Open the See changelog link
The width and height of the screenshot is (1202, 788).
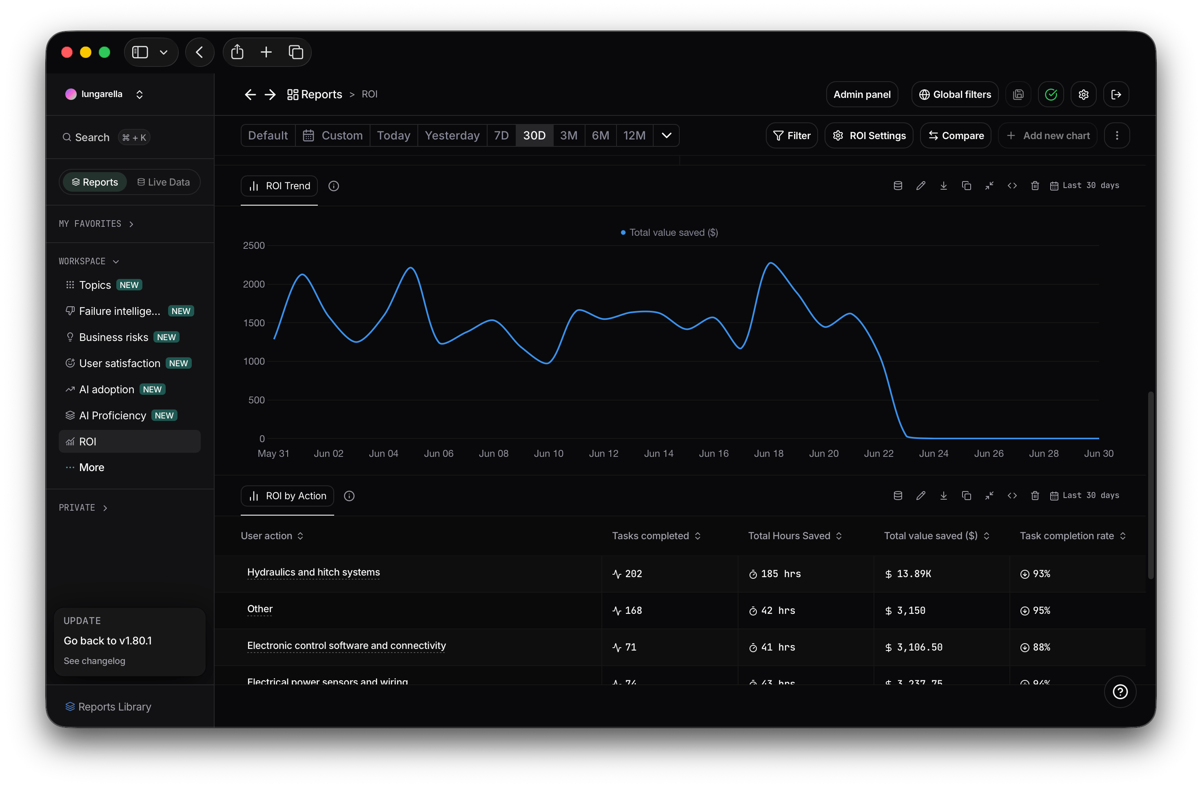pos(94,661)
